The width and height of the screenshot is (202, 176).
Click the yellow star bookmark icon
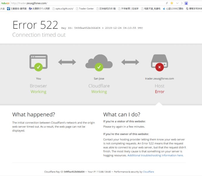pyautogui.click(x=172, y=3)
